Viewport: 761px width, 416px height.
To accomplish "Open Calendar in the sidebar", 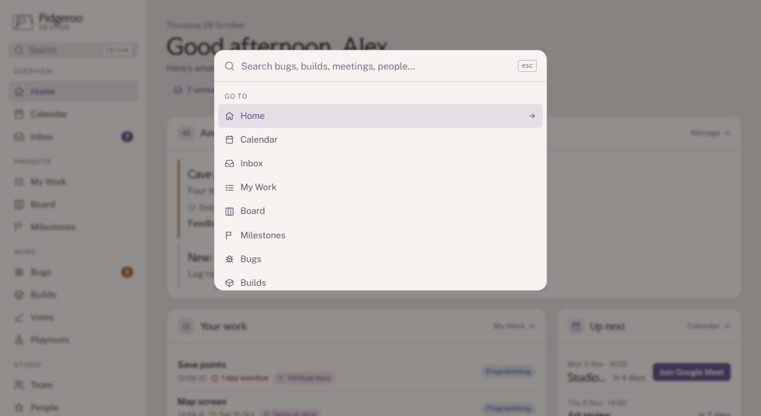I will [73, 114].
